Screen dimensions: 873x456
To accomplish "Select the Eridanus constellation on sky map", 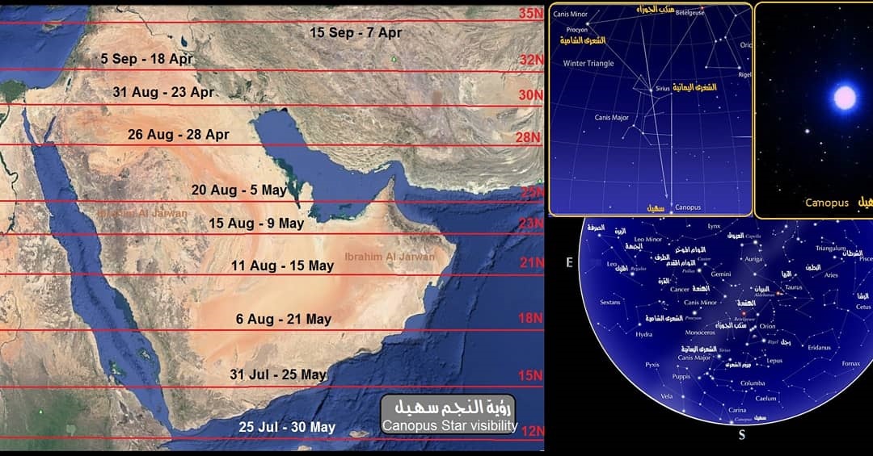I will tap(819, 347).
